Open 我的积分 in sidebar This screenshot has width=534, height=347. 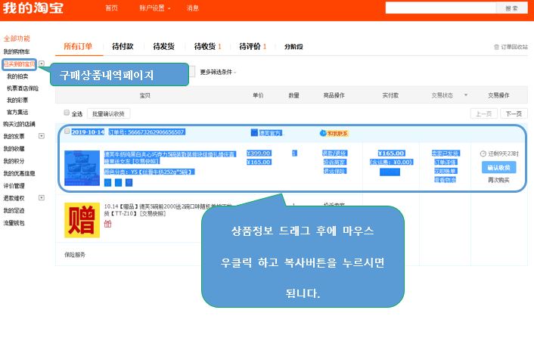(x=14, y=161)
